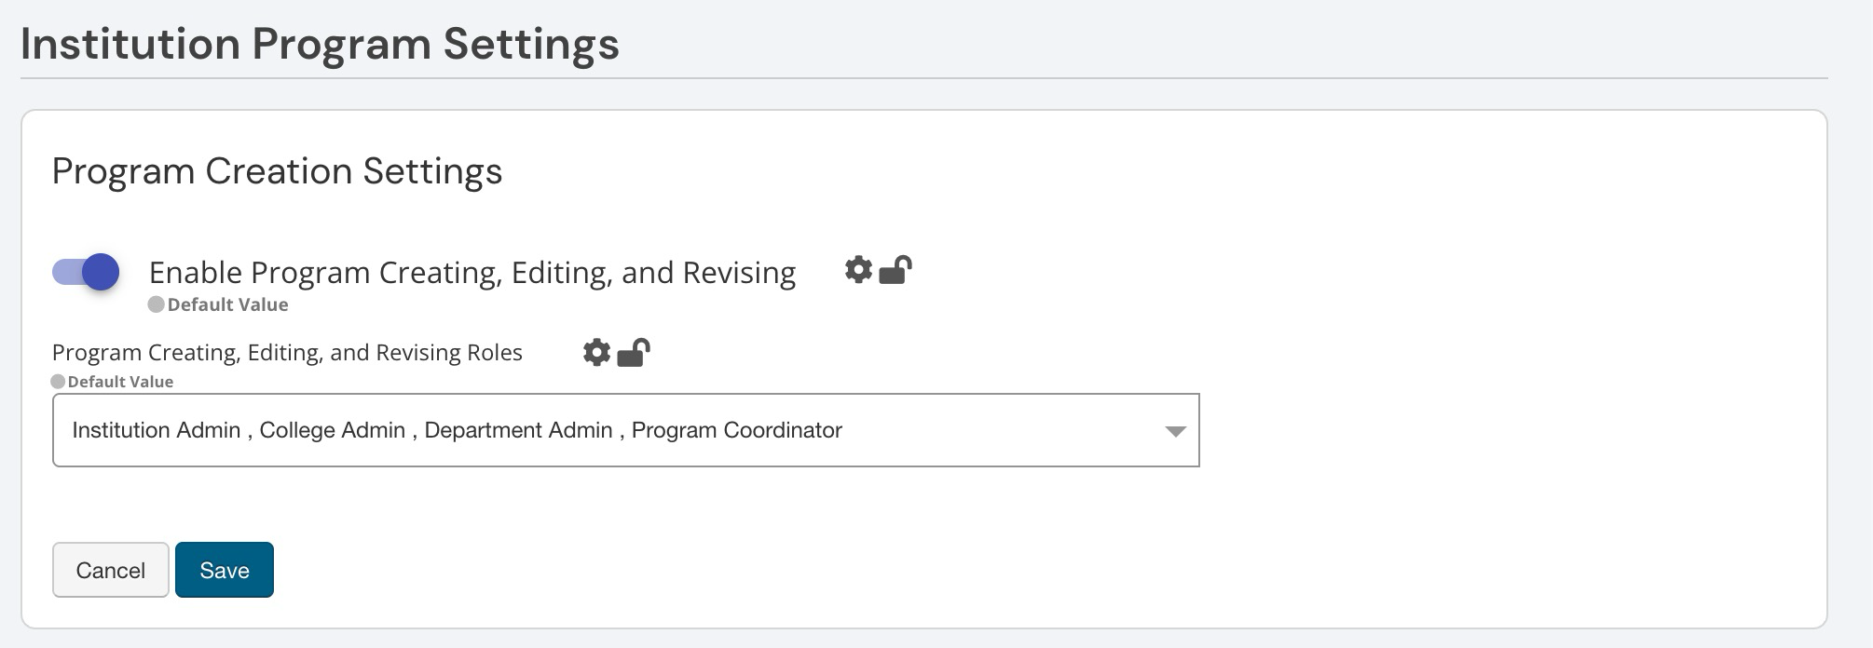Click the Enable Program Creating, Editing, and Revising label
The image size is (1873, 648).
point(472,273)
